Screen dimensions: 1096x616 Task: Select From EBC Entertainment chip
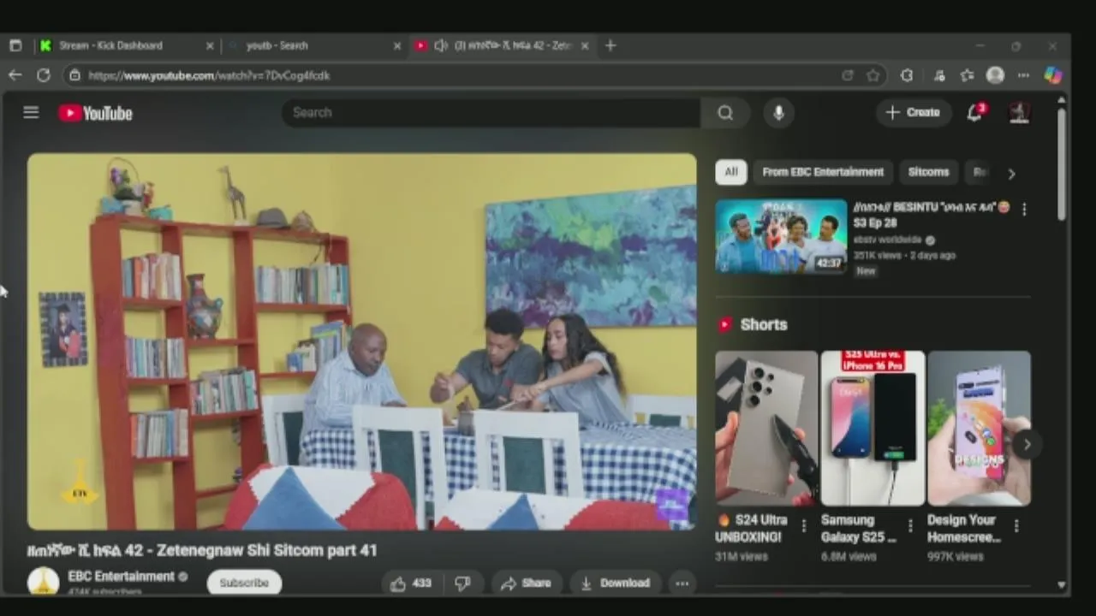(823, 172)
